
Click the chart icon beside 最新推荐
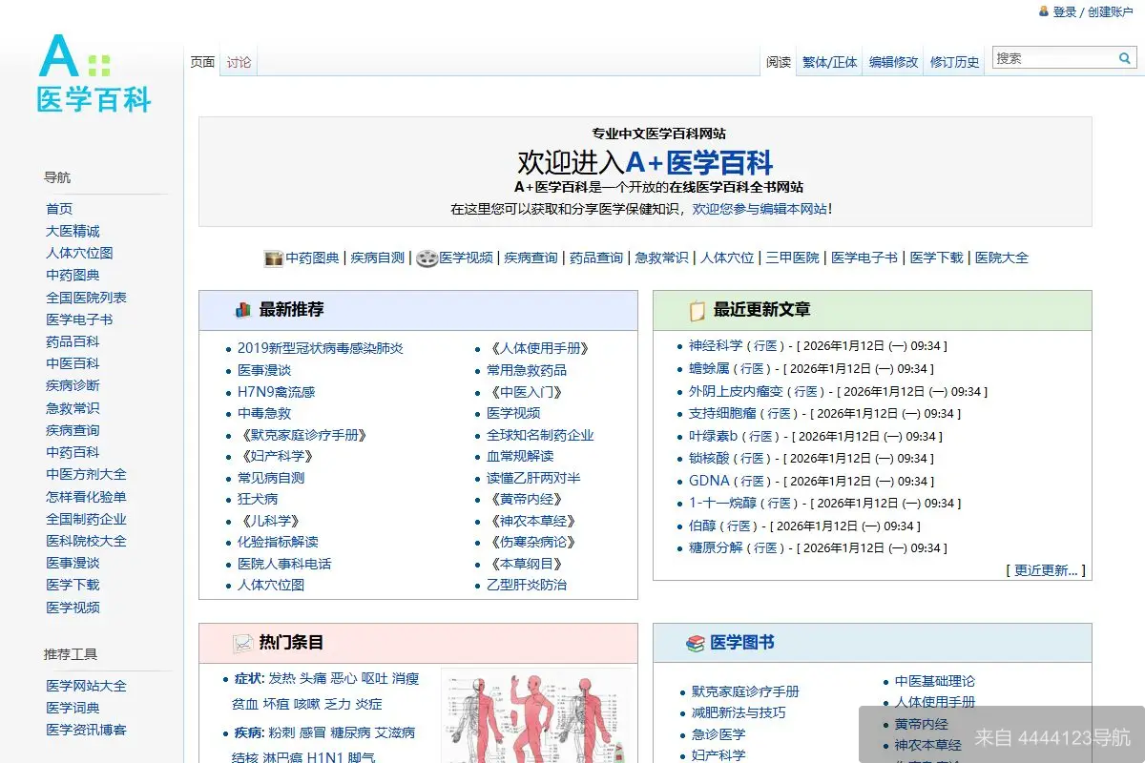click(x=242, y=309)
